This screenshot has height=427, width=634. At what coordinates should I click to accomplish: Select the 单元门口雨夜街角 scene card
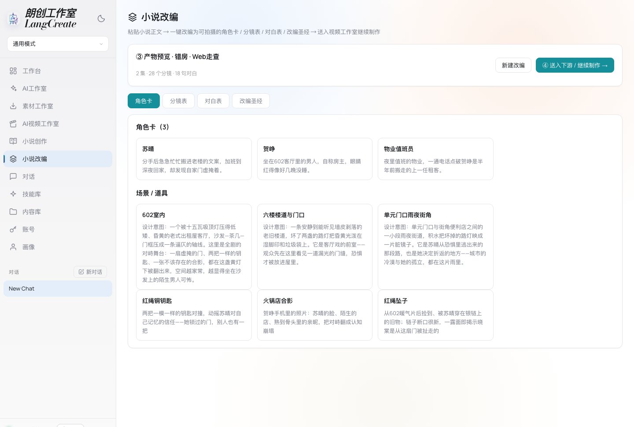pos(435,247)
